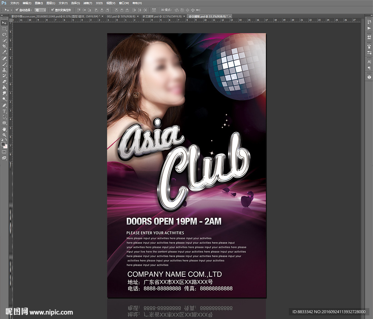Select the Eyedropper tool

coord(4,52)
